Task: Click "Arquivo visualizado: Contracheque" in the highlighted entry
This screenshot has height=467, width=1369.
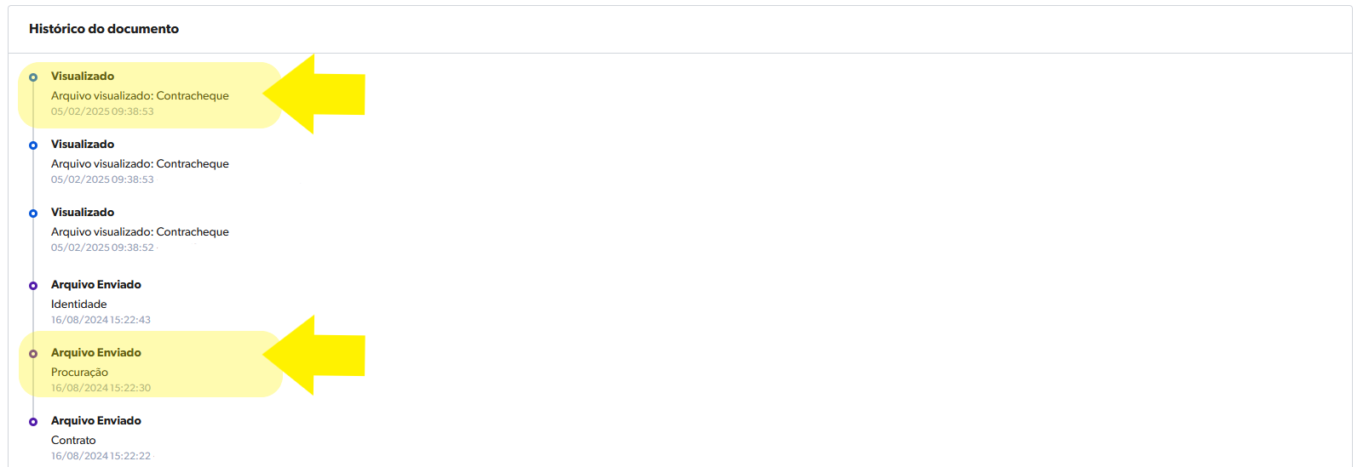Action: pyautogui.click(x=140, y=96)
